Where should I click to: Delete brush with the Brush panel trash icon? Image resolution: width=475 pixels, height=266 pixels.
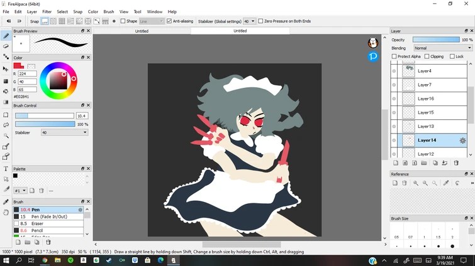pyautogui.click(x=48, y=242)
